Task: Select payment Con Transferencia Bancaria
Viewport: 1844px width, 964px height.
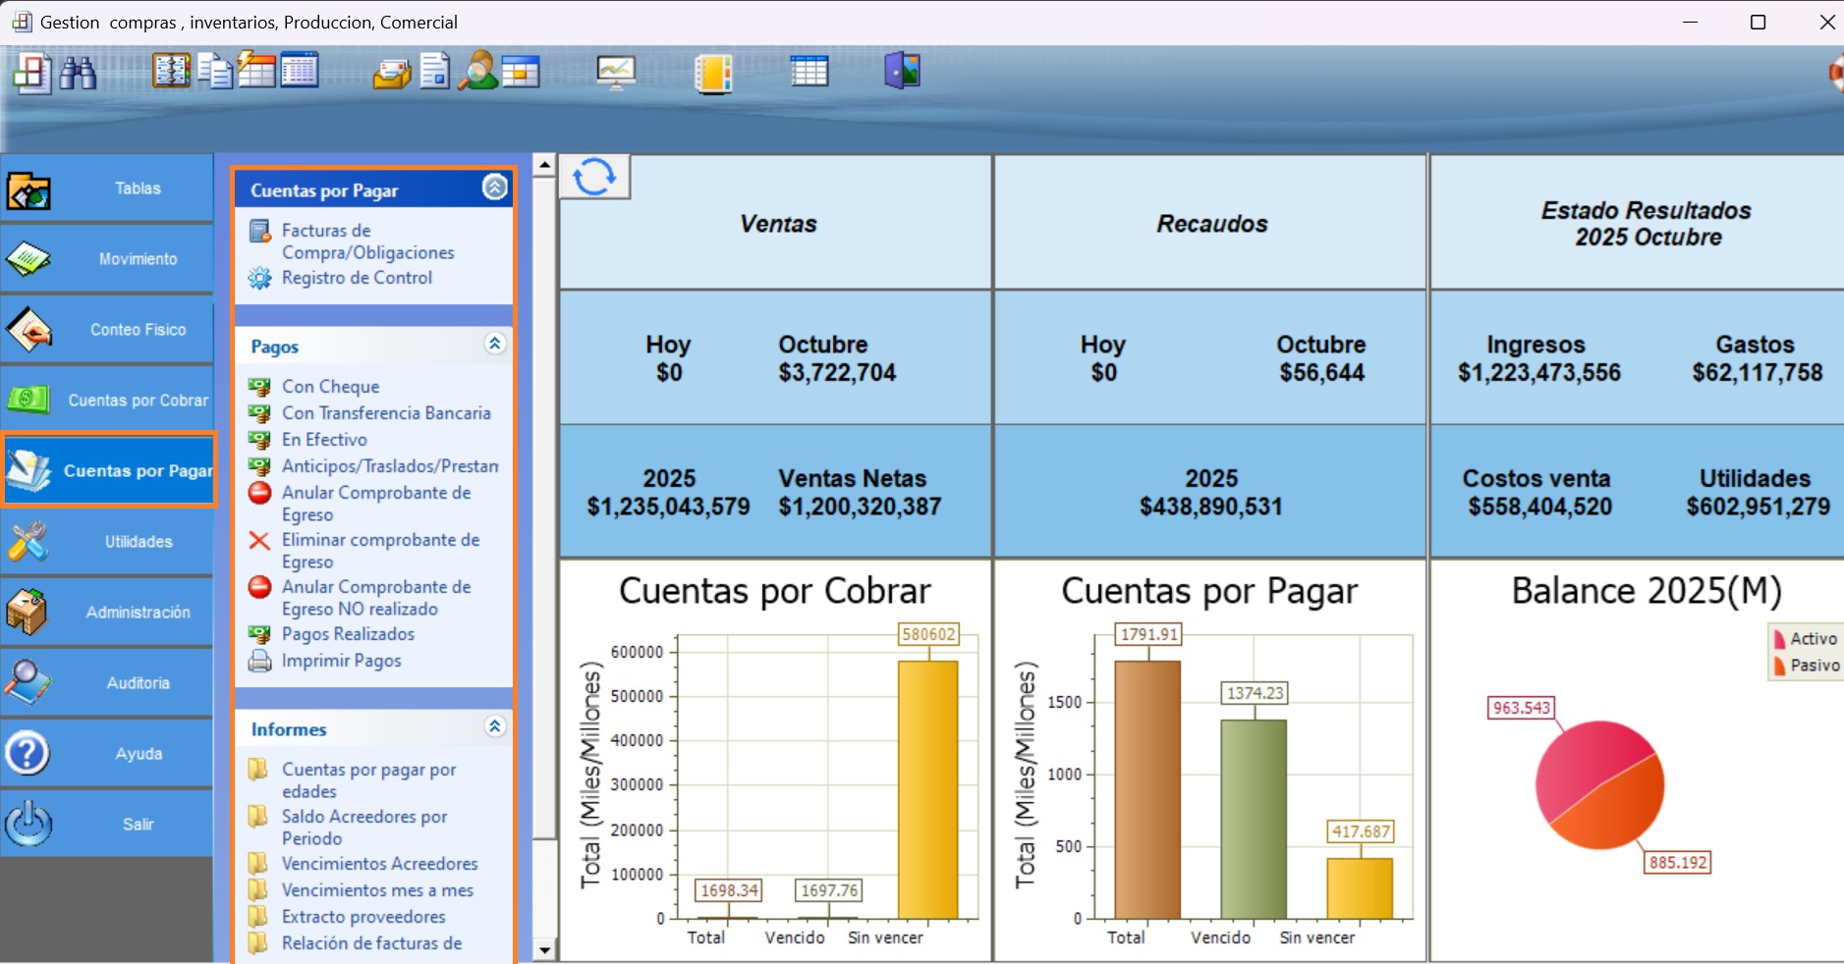Action: (385, 413)
